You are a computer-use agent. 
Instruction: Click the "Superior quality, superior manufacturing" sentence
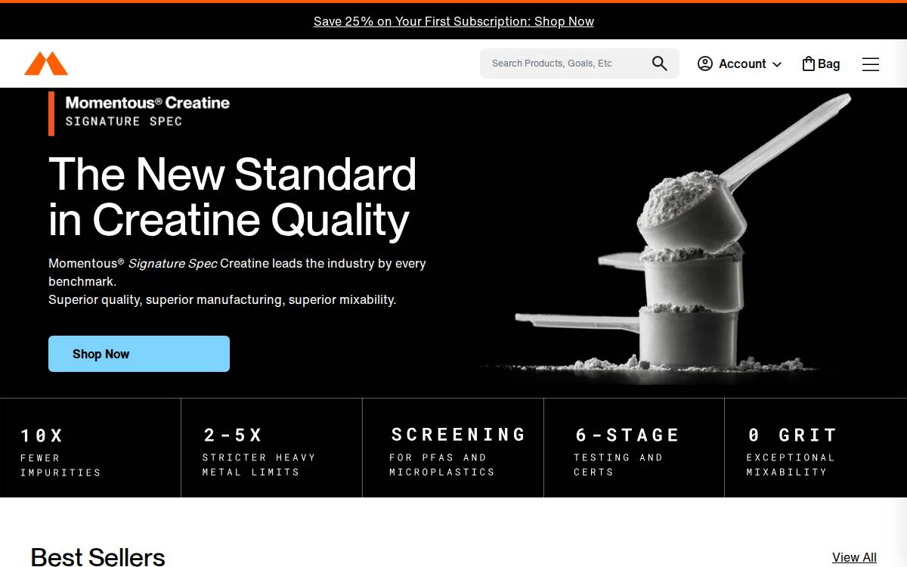222,299
